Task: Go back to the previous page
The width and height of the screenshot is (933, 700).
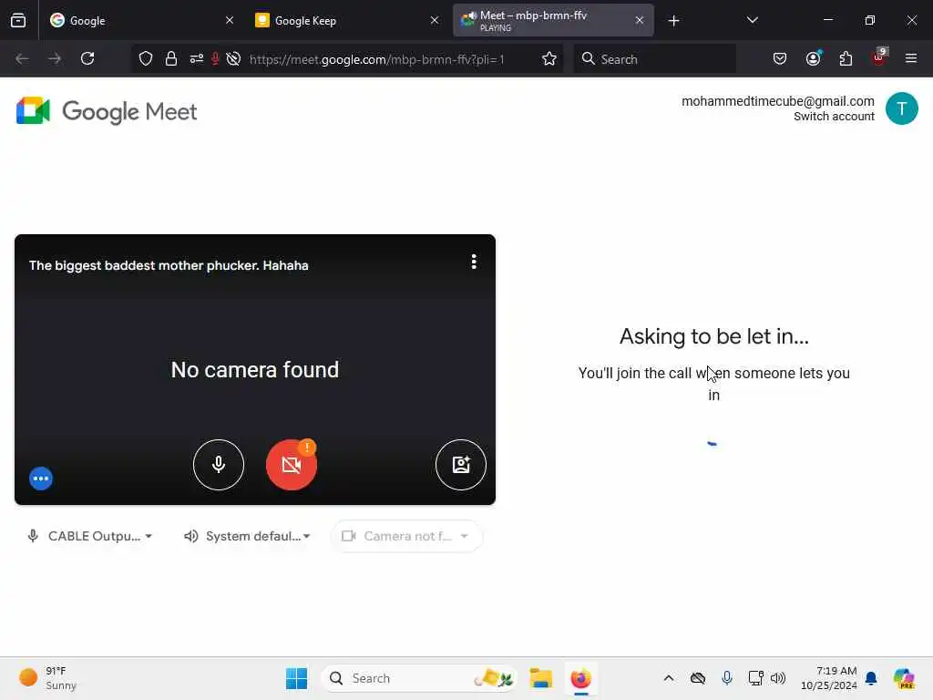Action: [x=22, y=58]
